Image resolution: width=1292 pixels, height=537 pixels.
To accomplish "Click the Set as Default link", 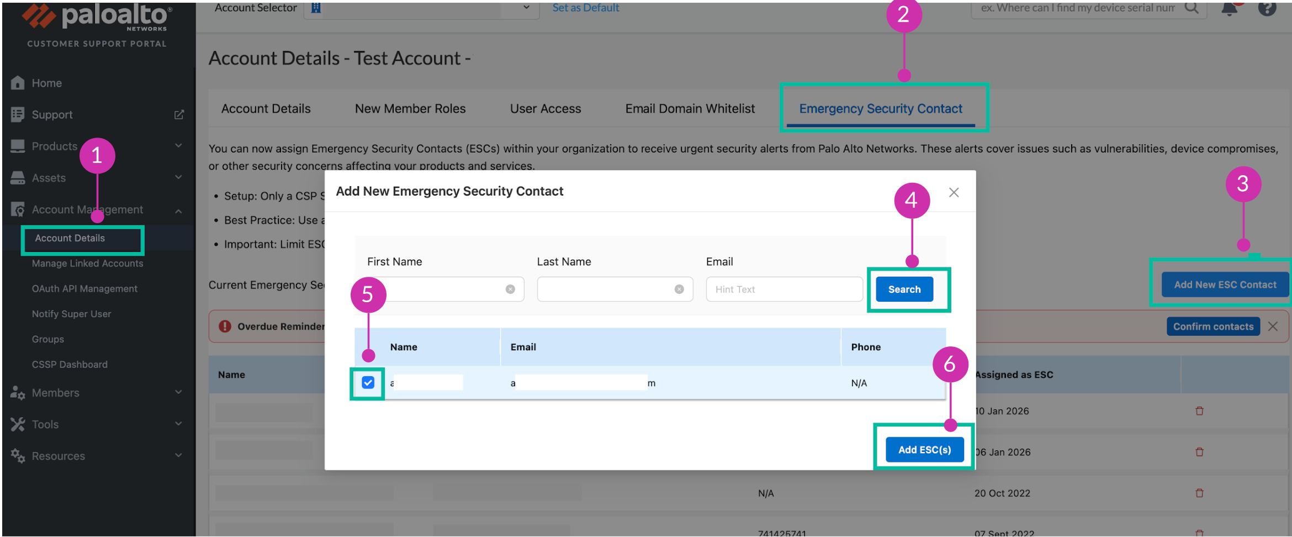I will pos(585,8).
